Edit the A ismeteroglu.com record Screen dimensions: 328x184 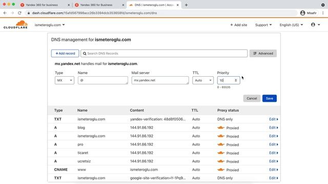pos(273,136)
